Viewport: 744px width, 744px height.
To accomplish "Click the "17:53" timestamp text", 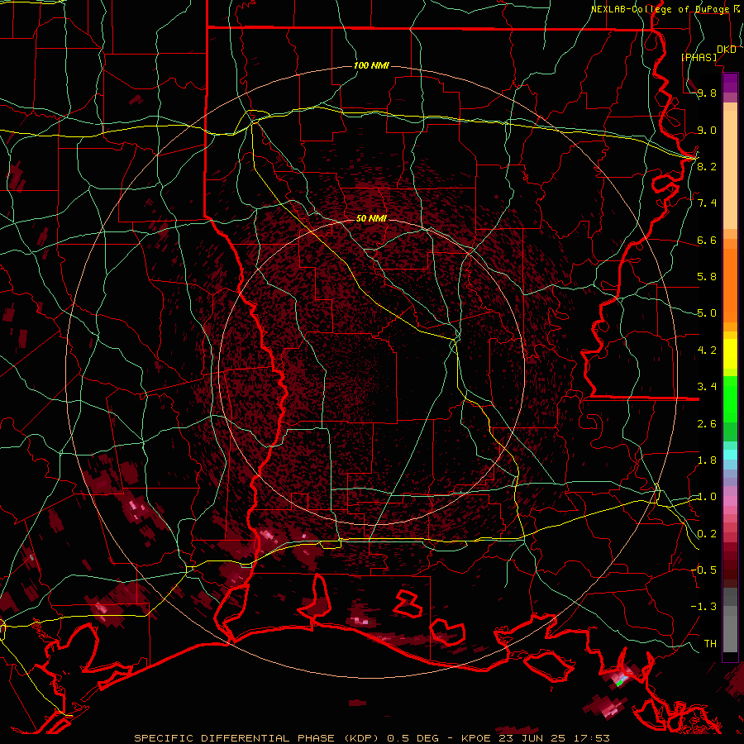I will pos(590,738).
